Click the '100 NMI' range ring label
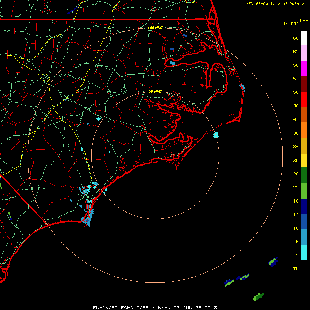Viewport: 310px width, 310px height. (x=155, y=28)
